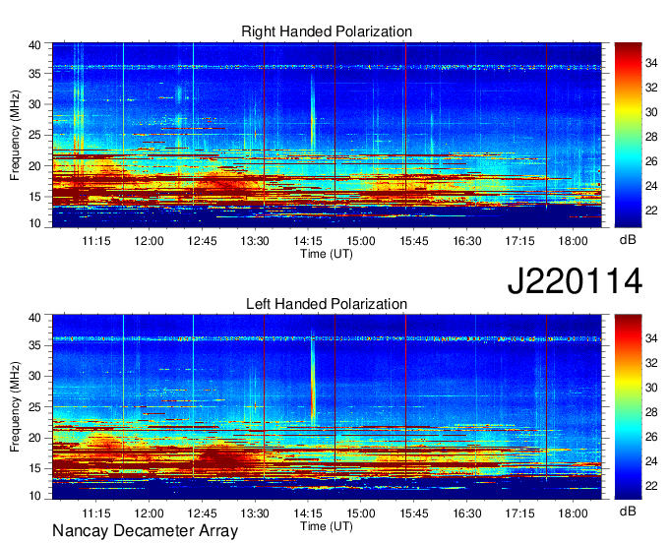The width and height of the screenshot is (669, 543).
Task: Click 26 dB tick on Right Handed colorbar
Action: 651,161
